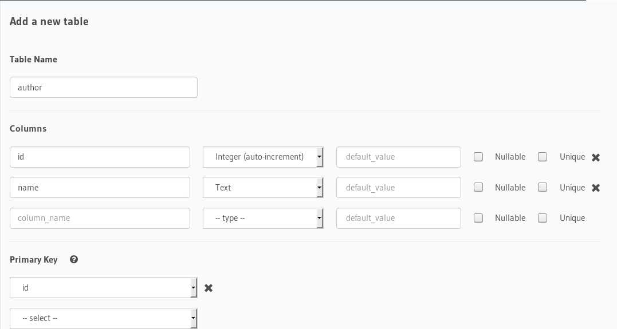Remove the name column row

pos(596,188)
